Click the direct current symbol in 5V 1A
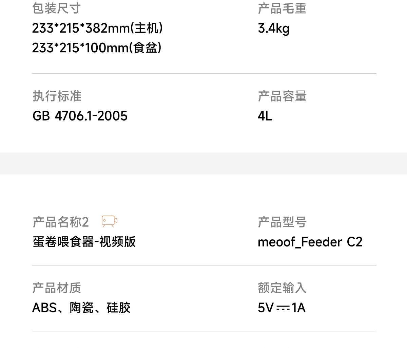 283,308
